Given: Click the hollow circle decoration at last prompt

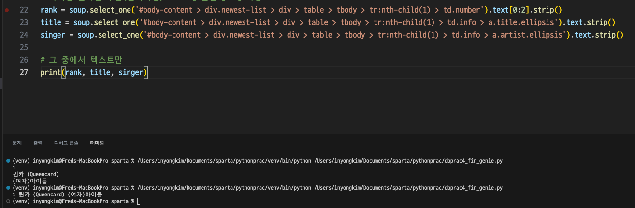Looking at the screenshot, I should pos(8,201).
